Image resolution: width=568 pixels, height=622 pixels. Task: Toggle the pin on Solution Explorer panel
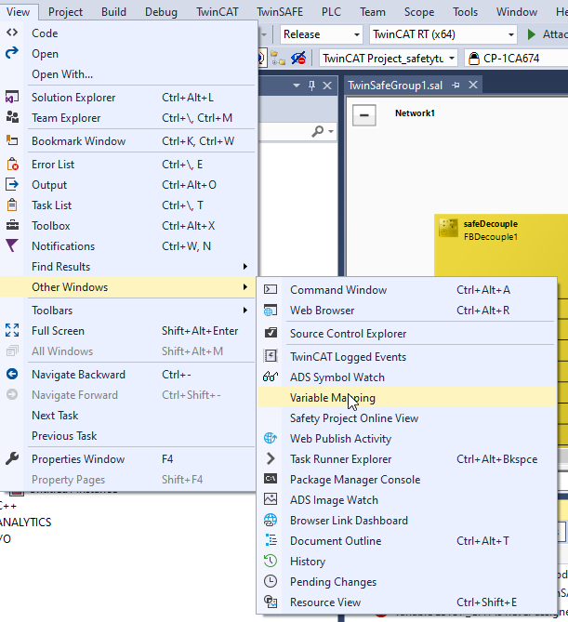(311, 86)
